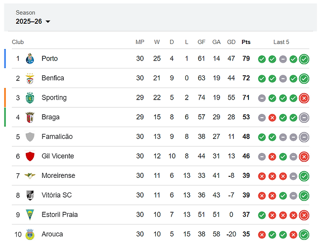Open the Vitória SC team link
The height and width of the screenshot is (241, 333).
coord(57,196)
